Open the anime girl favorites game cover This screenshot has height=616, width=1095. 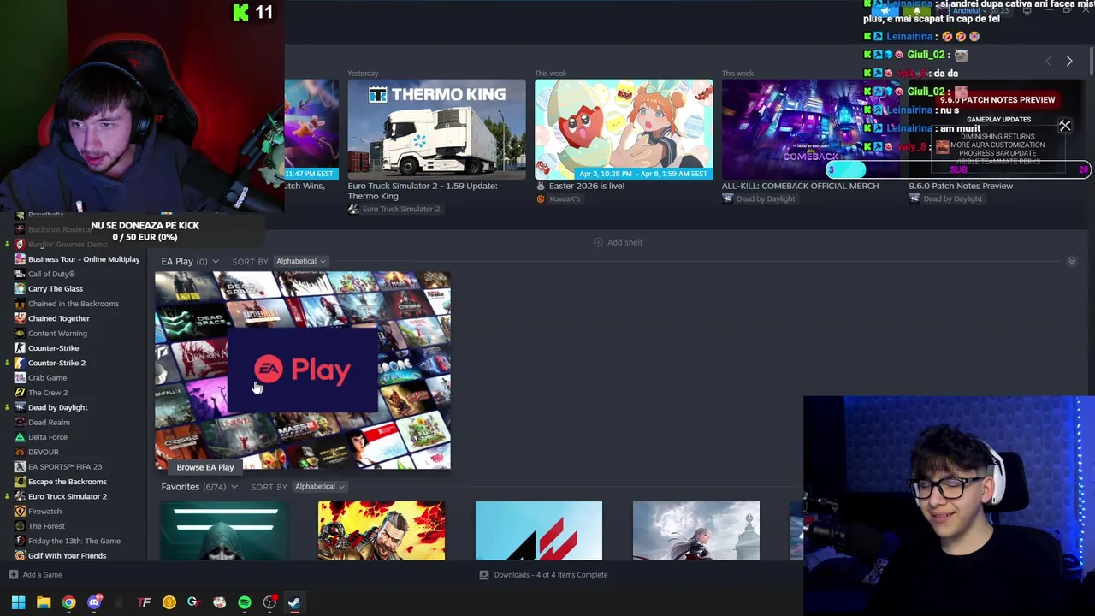click(x=696, y=530)
